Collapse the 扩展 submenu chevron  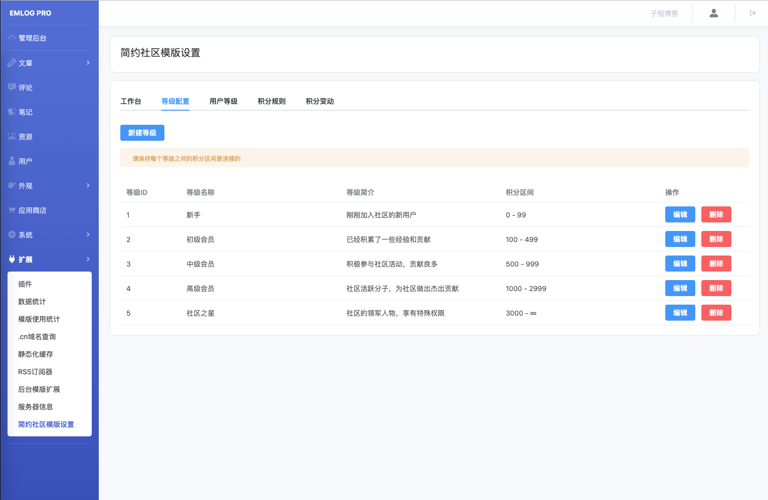[x=88, y=259]
